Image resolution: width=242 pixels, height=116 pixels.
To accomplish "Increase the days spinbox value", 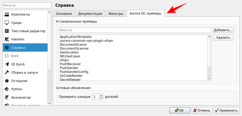I will click(x=101, y=95).
